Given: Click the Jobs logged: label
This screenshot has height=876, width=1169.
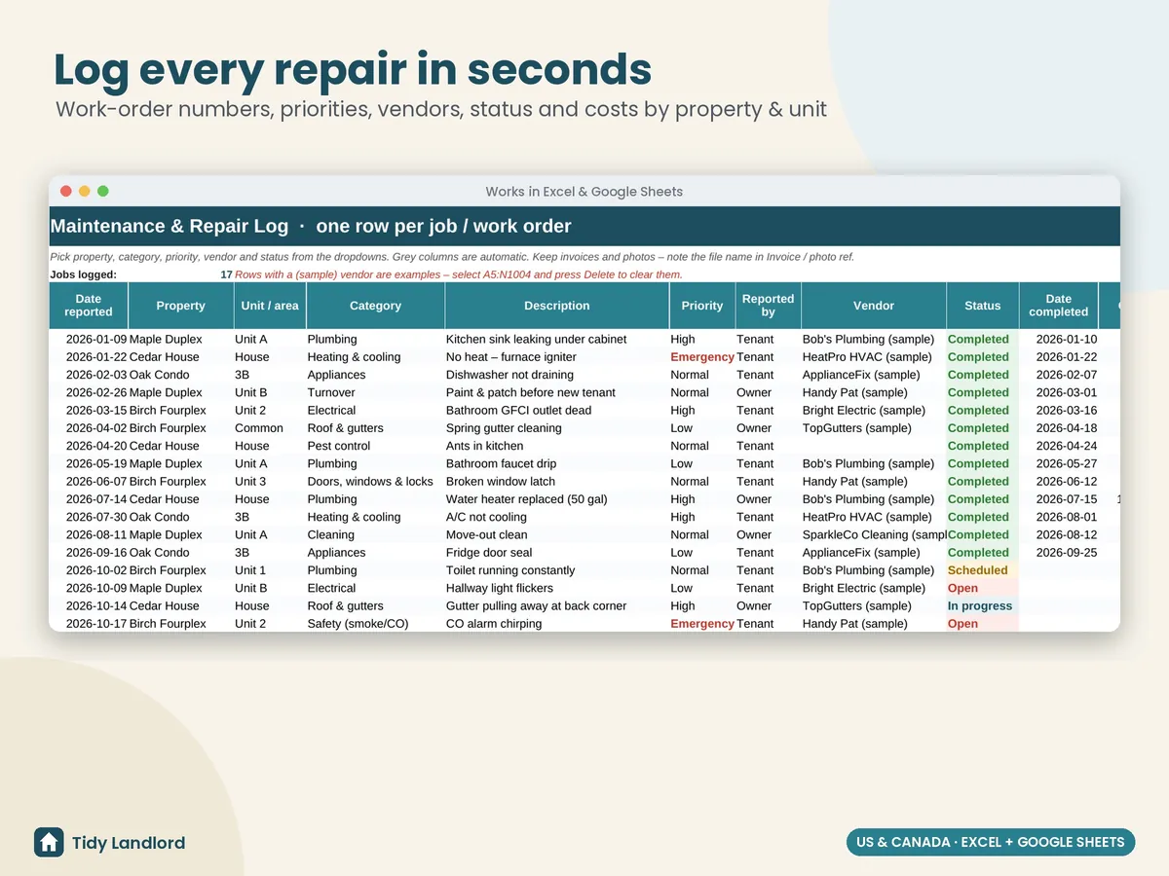Looking at the screenshot, I should point(83,274).
